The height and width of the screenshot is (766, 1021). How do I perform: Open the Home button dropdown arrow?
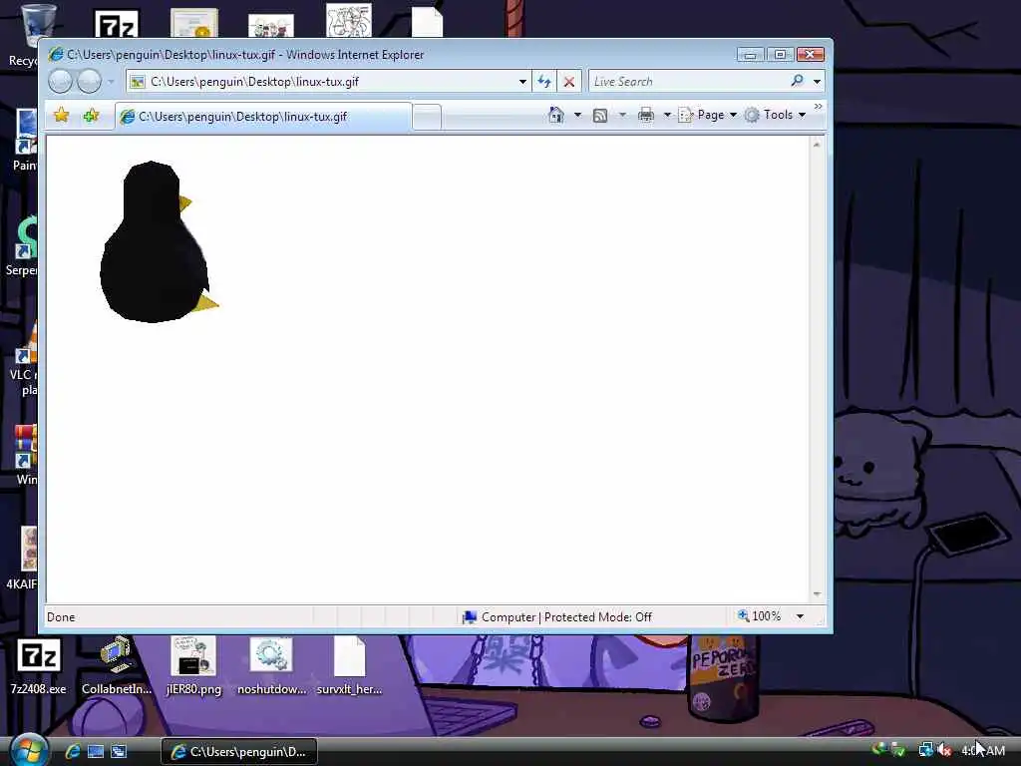[577, 116]
